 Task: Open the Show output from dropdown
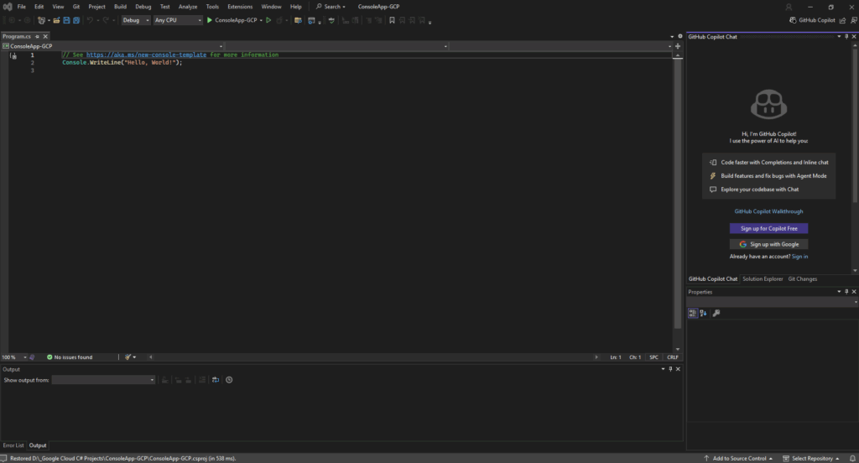pyautogui.click(x=103, y=380)
